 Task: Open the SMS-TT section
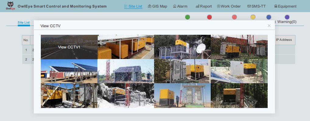click(256, 6)
